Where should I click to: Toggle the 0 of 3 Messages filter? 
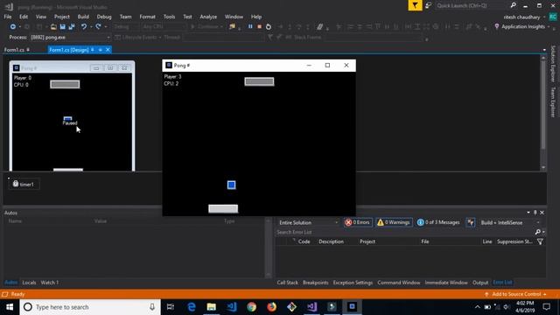438,222
